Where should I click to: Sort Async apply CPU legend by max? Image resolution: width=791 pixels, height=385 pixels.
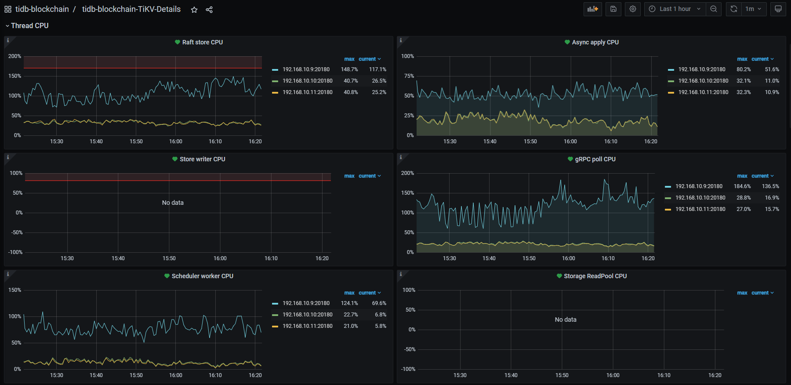(742, 59)
